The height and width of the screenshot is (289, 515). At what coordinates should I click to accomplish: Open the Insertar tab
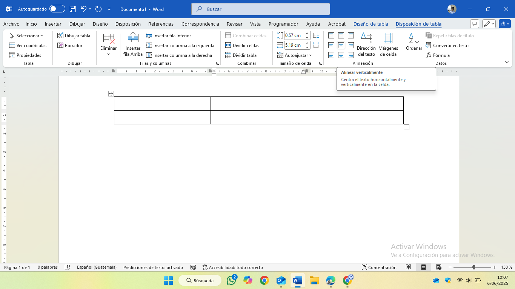click(x=53, y=24)
